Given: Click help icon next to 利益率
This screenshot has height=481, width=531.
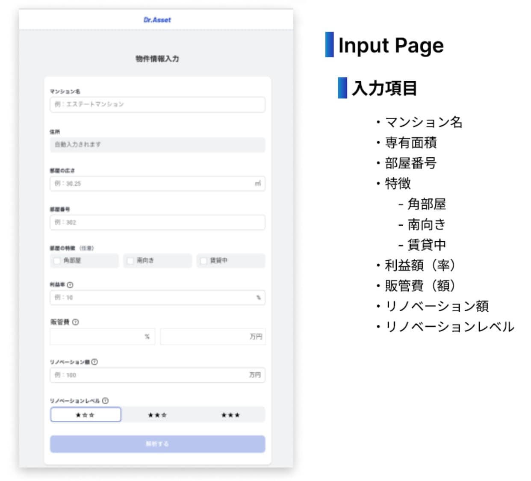Looking at the screenshot, I should (70, 285).
